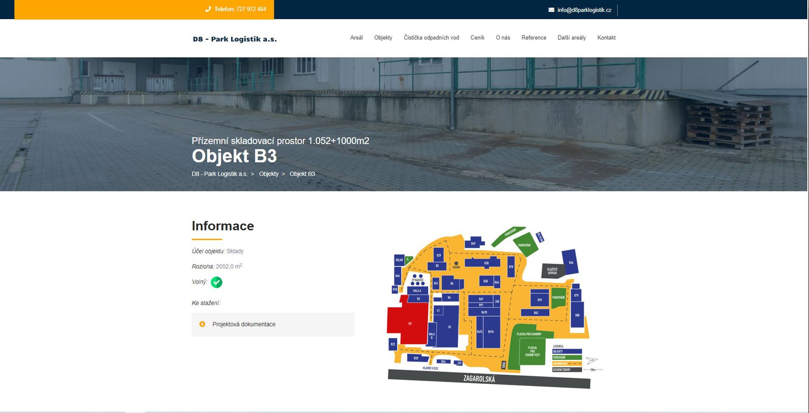Open the Ceník page
This screenshot has height=413, width=809.
[x=477, y=38]
